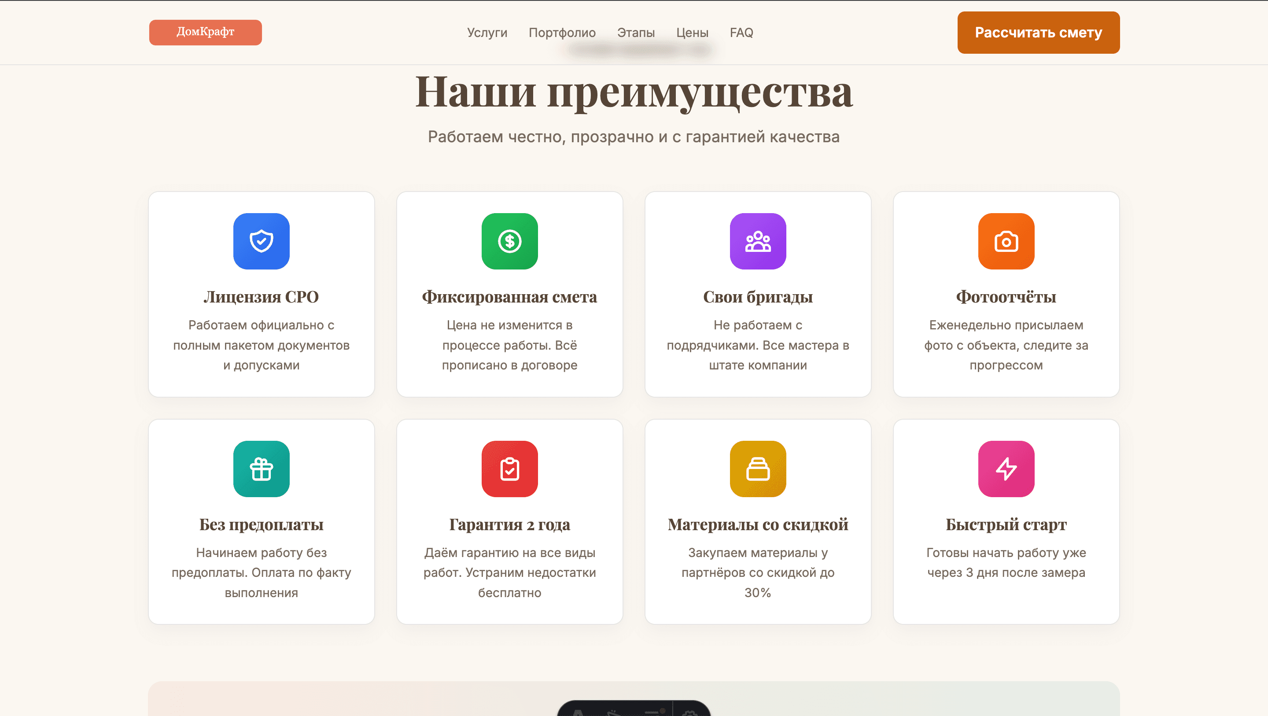Viewport: 1268px width, 716px height.
Task: Click the dark toolbar widget at page bottom
Action: pos(634,709)
